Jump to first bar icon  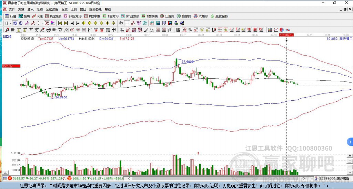click(x=60, y=23)
